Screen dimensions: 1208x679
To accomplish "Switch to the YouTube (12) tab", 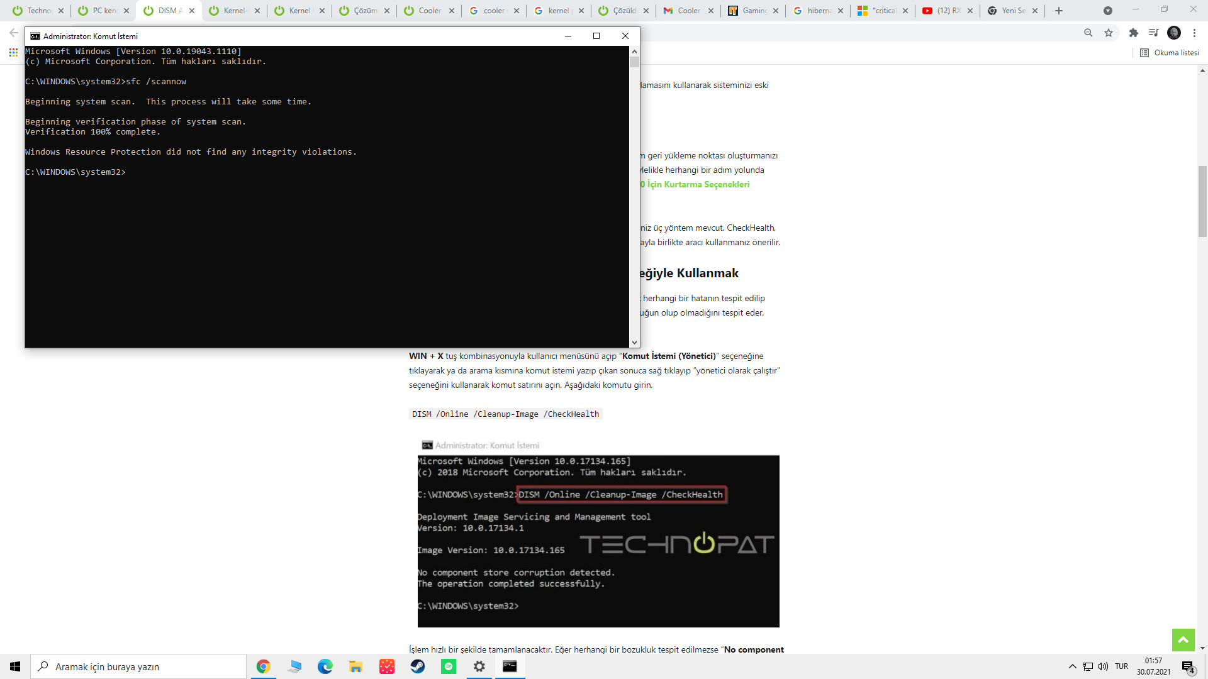I will pos(947,11).
